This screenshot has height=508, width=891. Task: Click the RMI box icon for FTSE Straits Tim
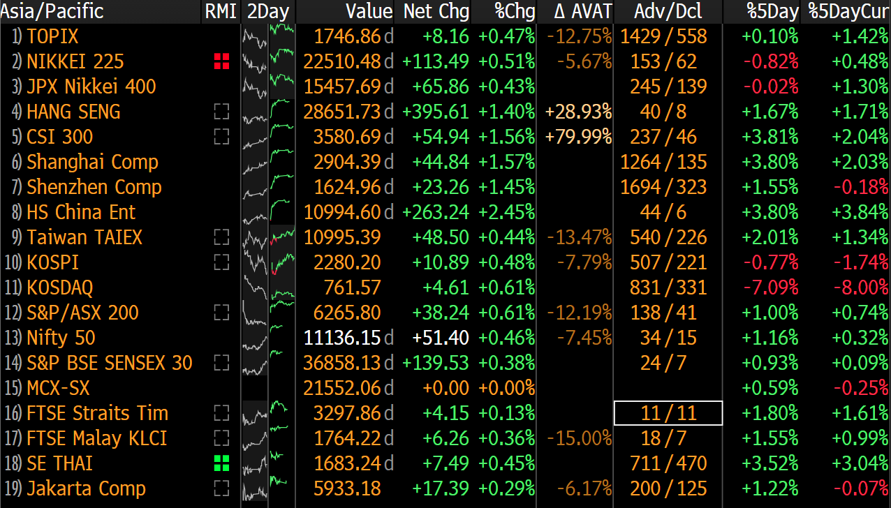click(221, 413)
